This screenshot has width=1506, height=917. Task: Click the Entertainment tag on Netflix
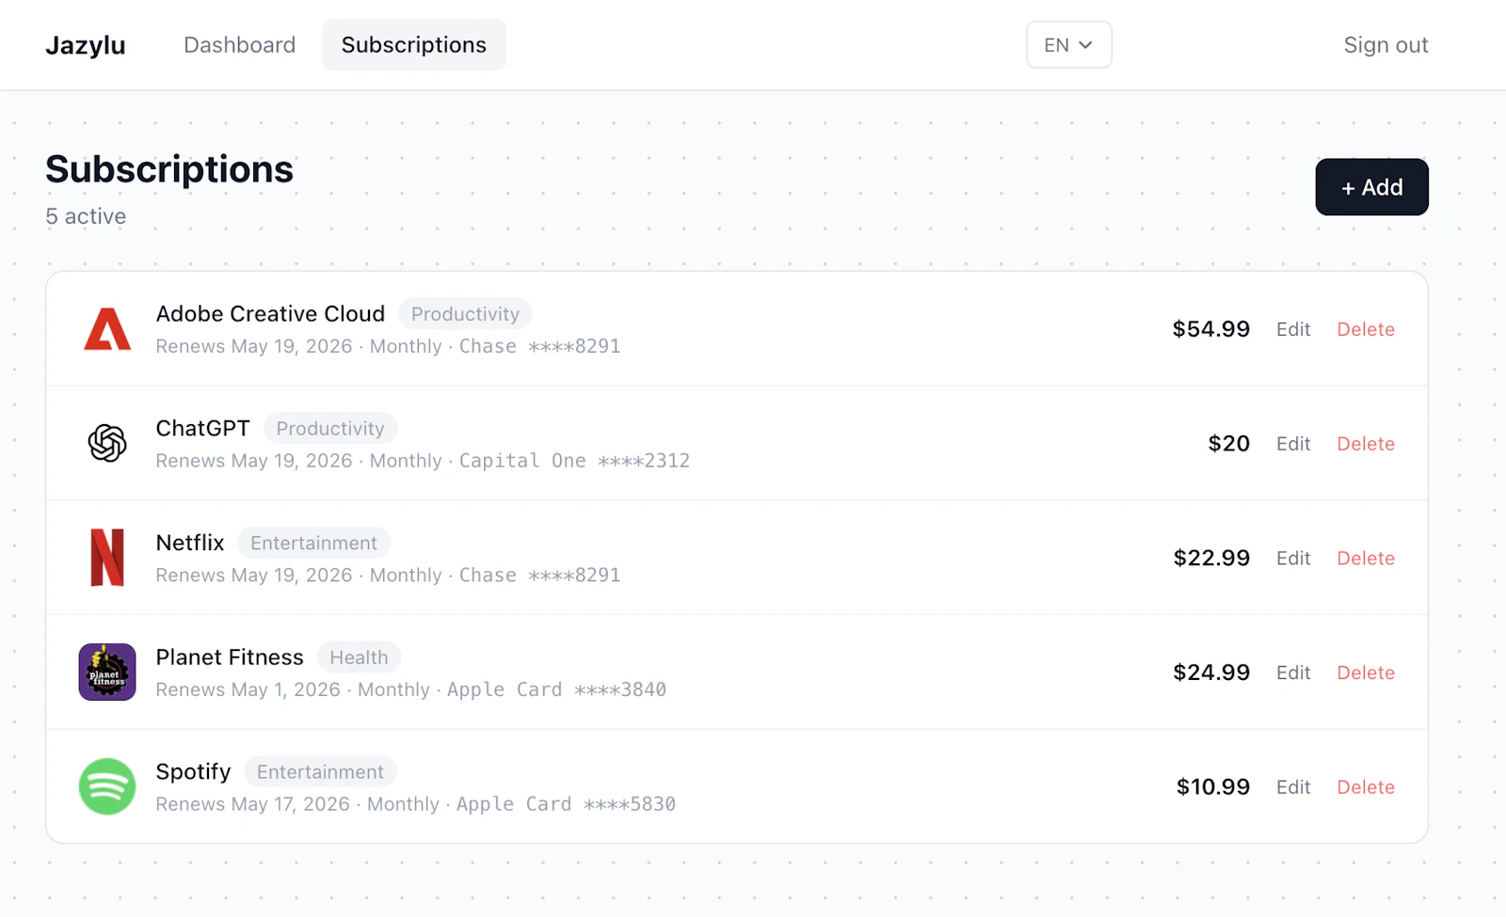point(313,543)
